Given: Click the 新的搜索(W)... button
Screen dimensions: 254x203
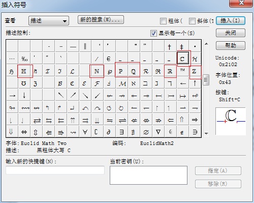Looking at the screenshot, I should (101, 20).
